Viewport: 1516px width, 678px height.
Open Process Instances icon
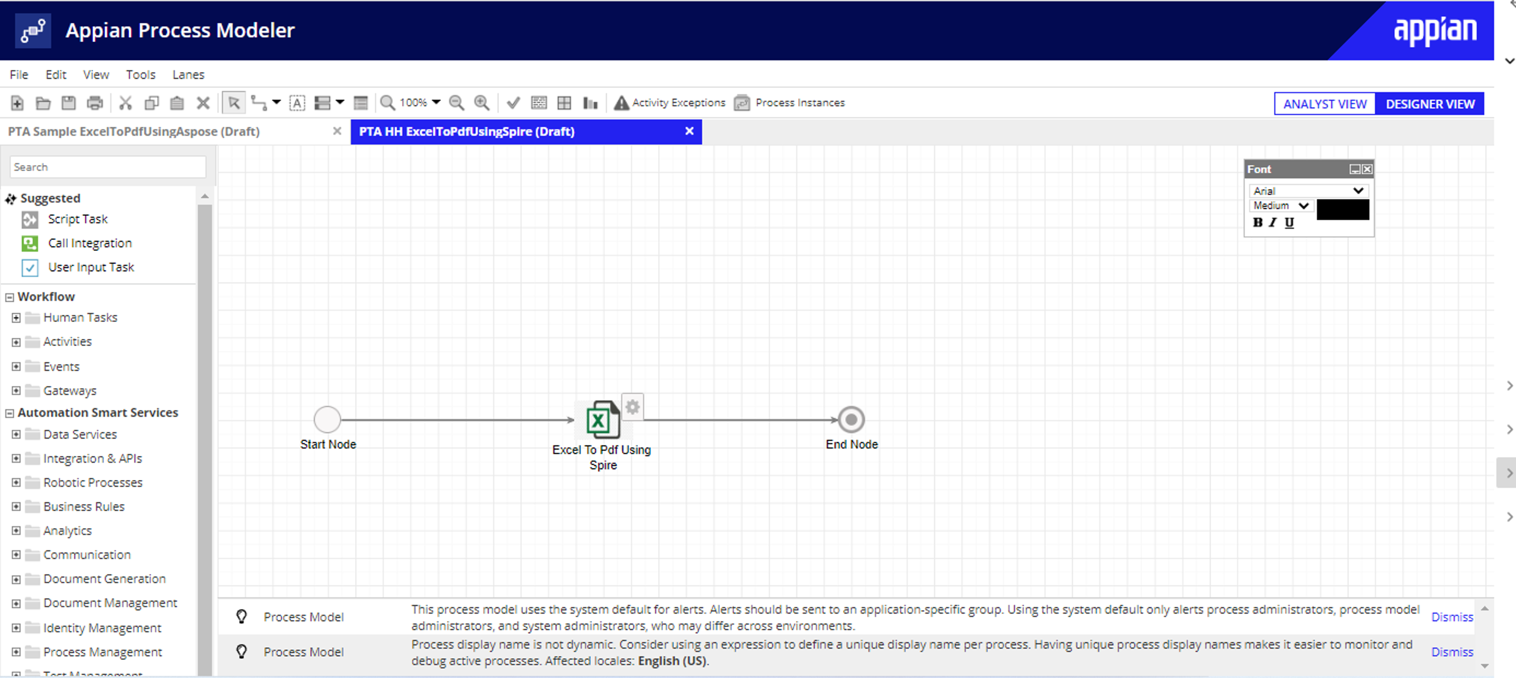(741, 103)
